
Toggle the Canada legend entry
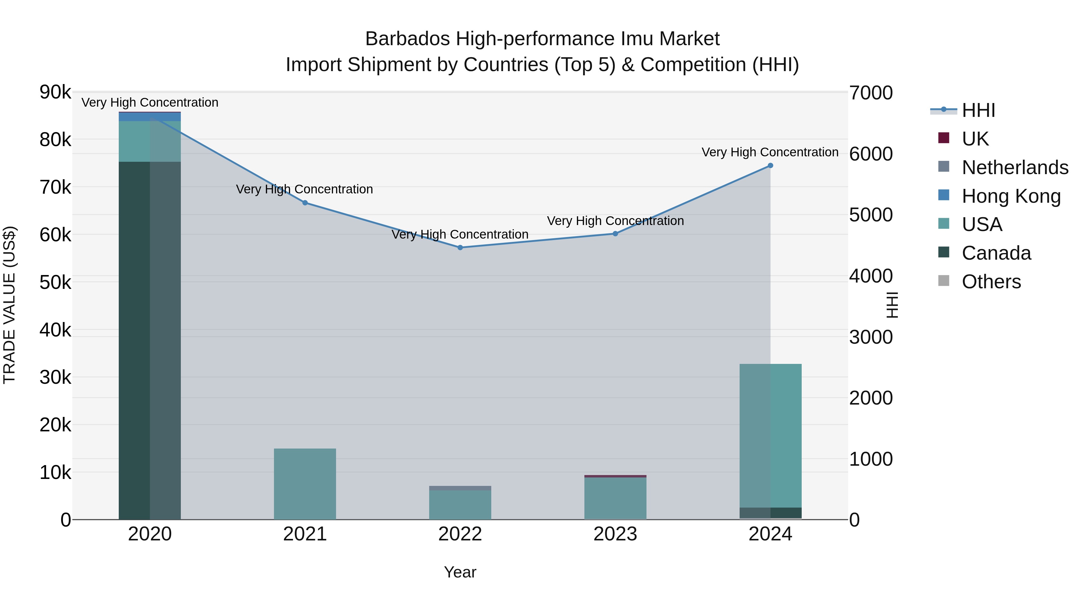click(x=984, y=253)
